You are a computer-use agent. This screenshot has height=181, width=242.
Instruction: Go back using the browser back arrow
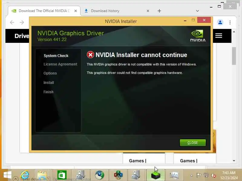click(12, 22)
